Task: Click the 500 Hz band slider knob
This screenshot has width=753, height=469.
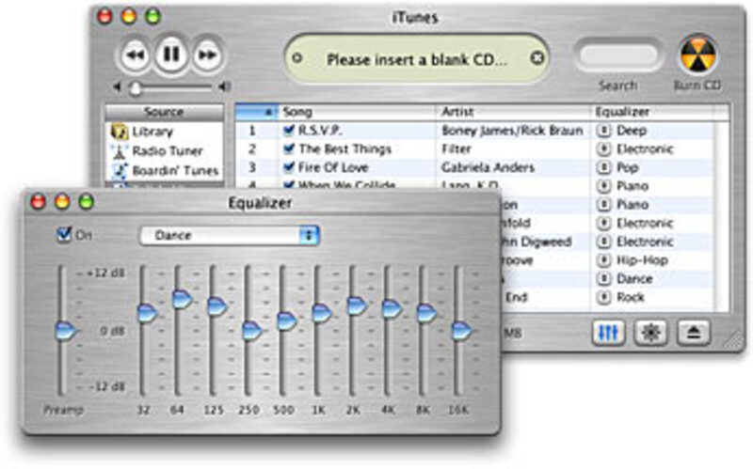Action: [x=287, y=320]
